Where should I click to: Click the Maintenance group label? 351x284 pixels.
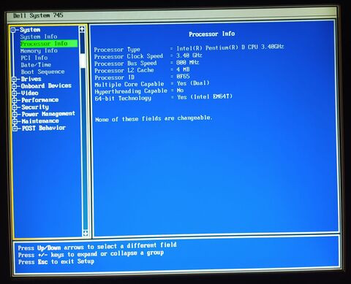point(40,121)
